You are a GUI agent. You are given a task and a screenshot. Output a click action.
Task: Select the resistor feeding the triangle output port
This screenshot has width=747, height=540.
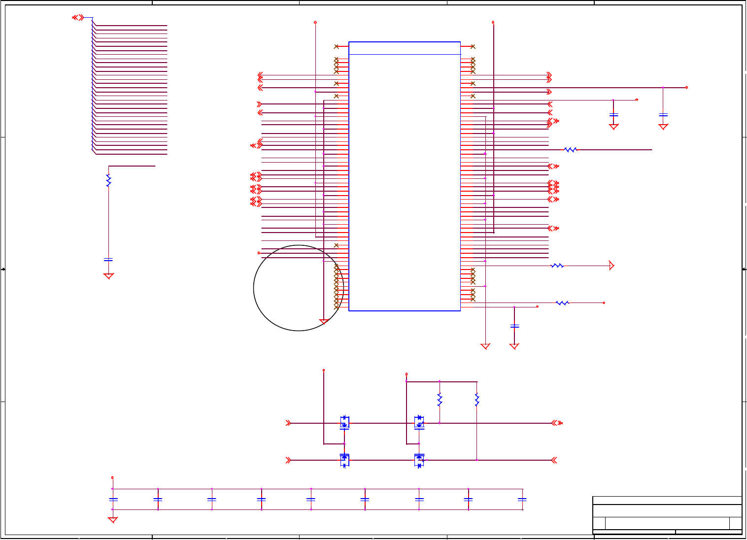click(x=557, y=266)
